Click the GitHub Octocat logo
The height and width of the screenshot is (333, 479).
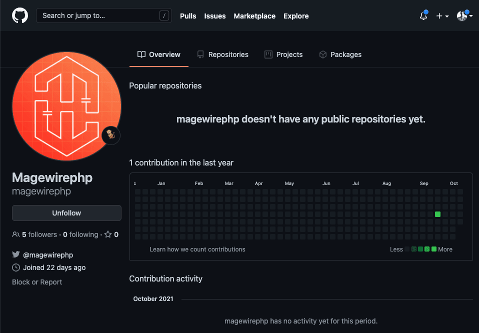(x=20, y=15)
